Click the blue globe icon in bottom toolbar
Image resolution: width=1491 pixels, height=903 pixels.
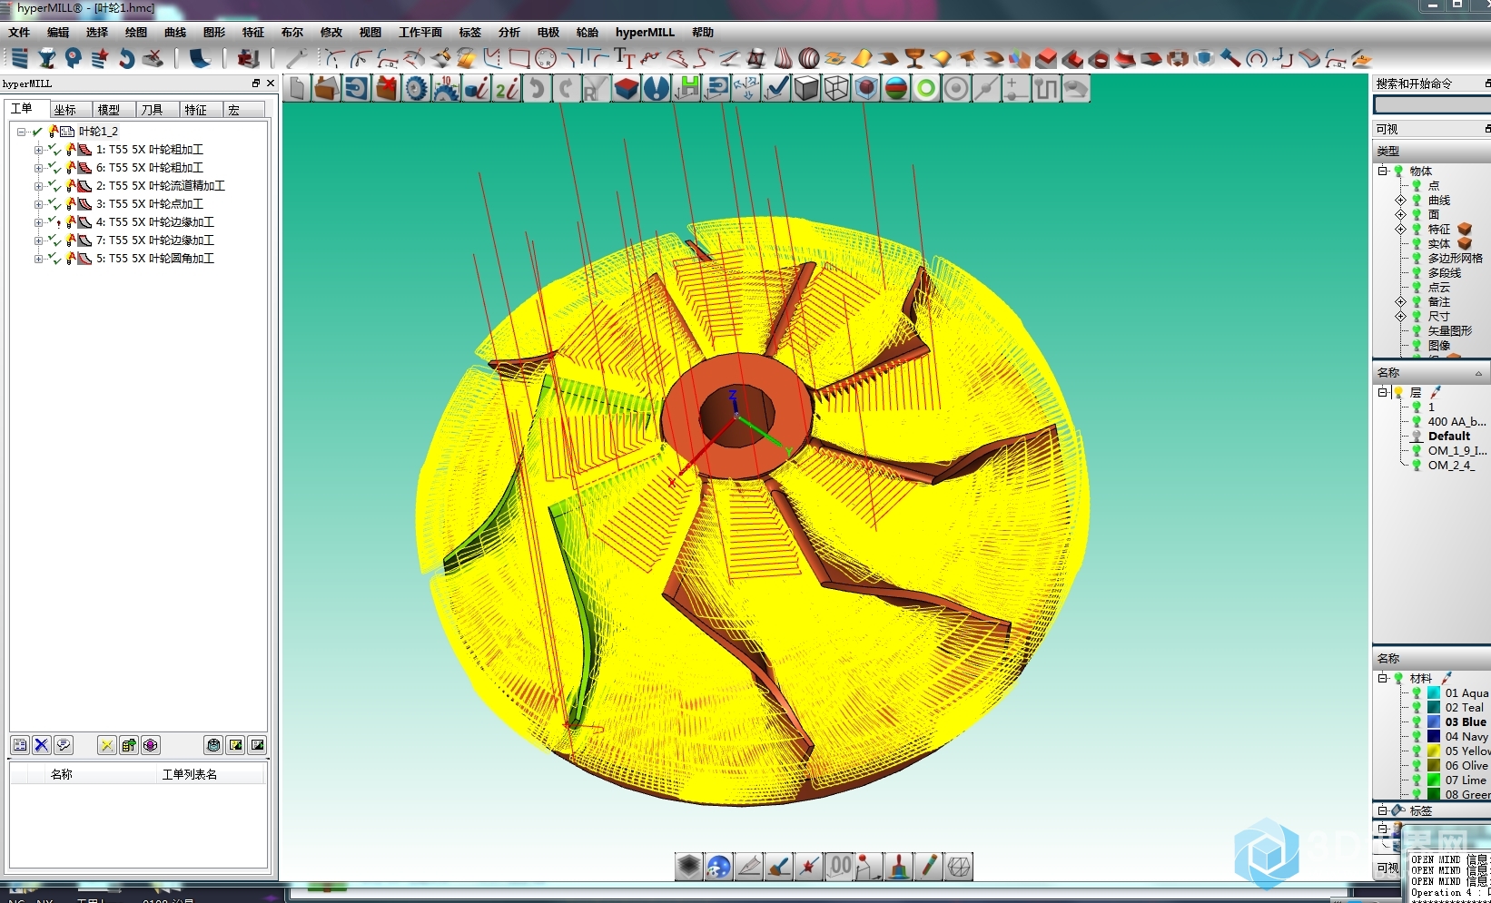pos(718,867)
